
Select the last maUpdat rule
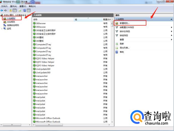(x=72, y=115)
